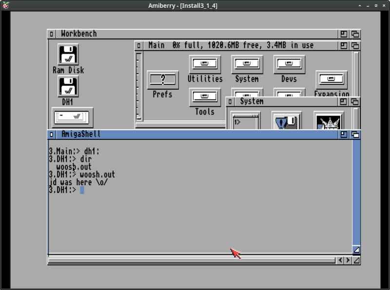390x290 pixels.
Task: Open the Expansion drawer
Action: (x=331, y=80)
